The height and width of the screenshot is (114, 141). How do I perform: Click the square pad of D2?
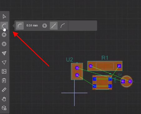123,81
